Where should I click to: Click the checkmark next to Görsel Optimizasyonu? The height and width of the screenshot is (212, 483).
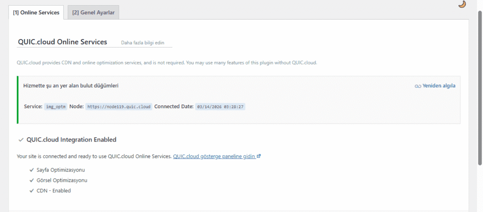click(x=32, y=180)
